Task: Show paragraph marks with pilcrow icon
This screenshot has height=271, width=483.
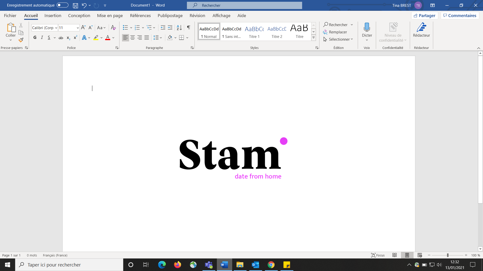Action: point(188,28)
